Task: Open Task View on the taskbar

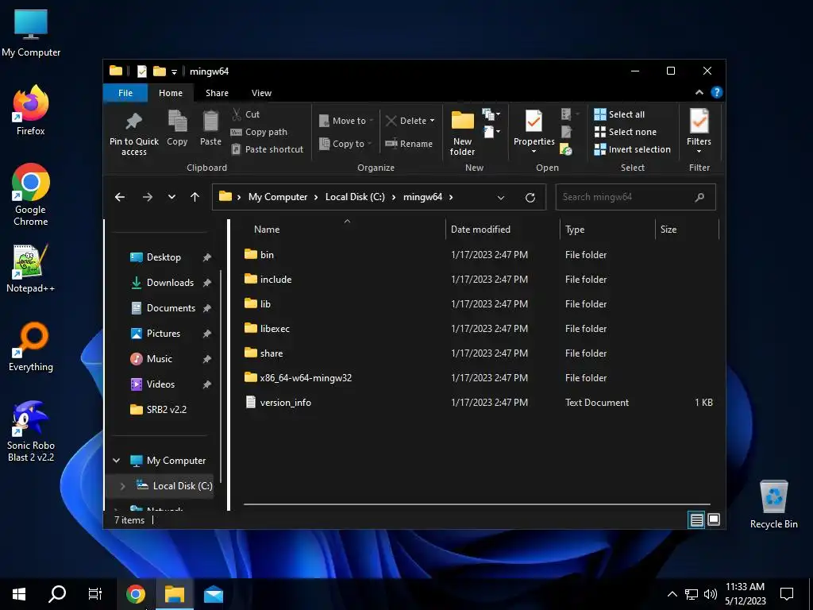Action: pyautogui.click(x=95, y=594)
